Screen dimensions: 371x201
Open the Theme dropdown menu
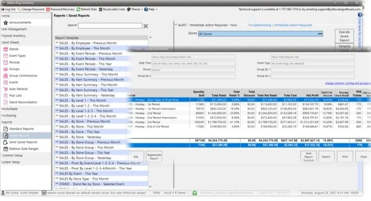click(x=134, y=9)
